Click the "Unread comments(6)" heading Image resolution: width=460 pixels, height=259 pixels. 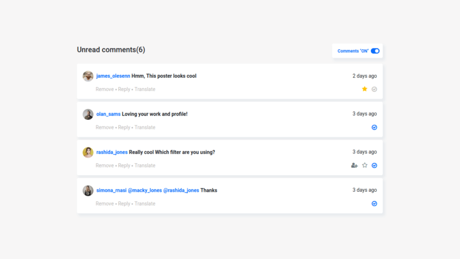(x=111, y=50)
